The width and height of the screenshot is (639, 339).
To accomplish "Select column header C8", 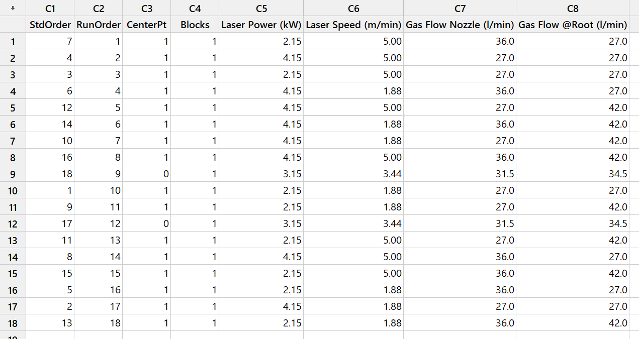I will pos(572,8).
